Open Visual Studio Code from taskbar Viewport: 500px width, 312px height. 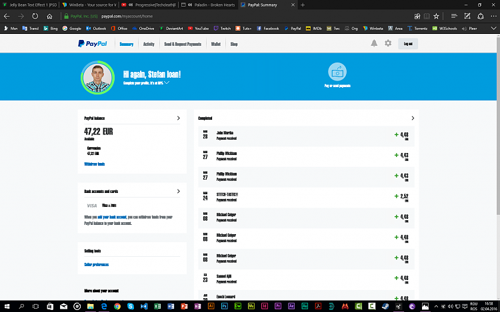point(144,306)
